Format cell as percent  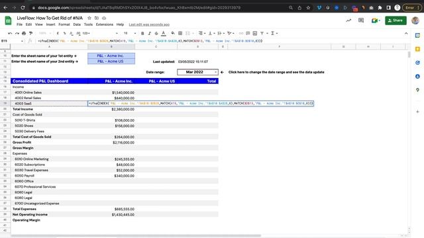click(64, 33)
